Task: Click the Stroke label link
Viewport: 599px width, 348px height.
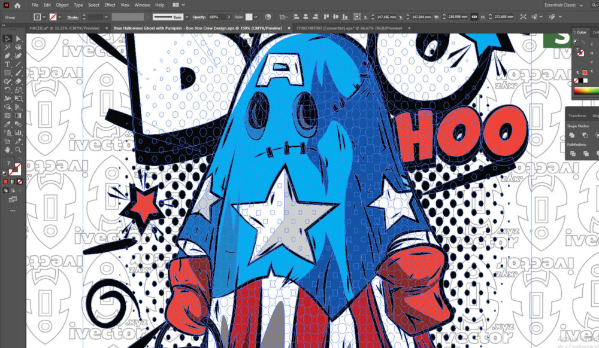Action: click(72, 17)
